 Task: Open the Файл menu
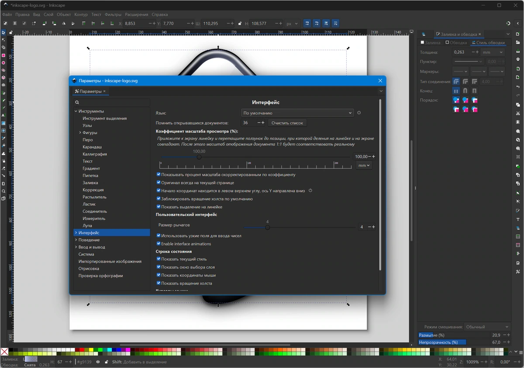coord(7,14)
